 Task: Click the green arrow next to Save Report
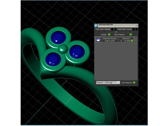(131, 34)
